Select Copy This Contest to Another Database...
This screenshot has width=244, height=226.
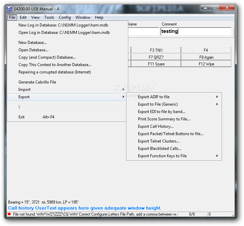coord(67,65)
